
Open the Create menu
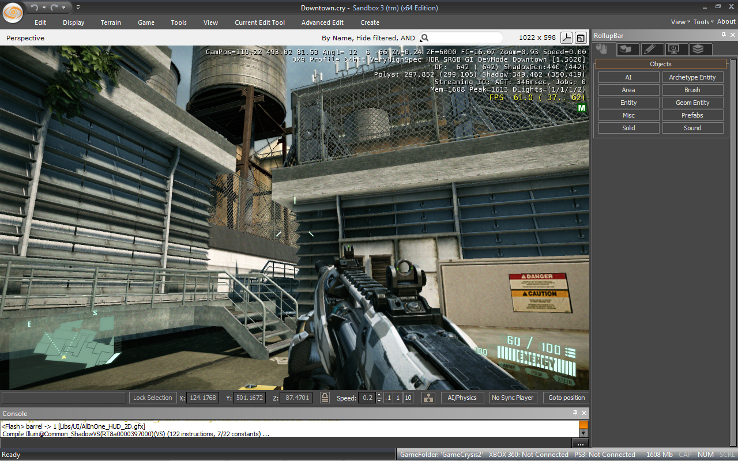point(370,22)
